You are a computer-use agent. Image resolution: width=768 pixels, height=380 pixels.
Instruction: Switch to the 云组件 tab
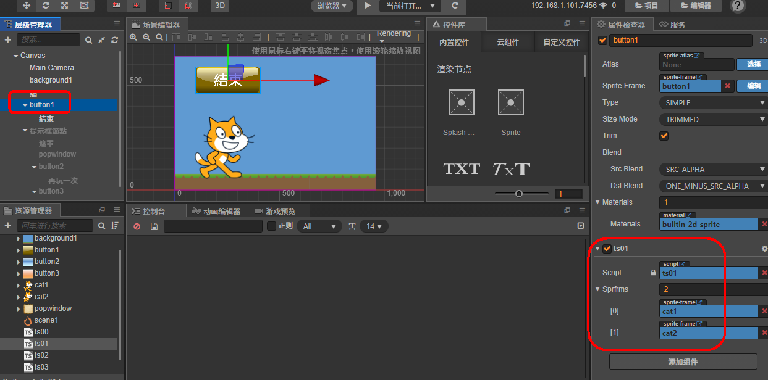click(x=508, y=43)
